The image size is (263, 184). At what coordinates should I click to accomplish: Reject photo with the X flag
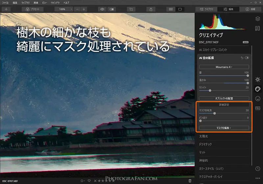95,181
